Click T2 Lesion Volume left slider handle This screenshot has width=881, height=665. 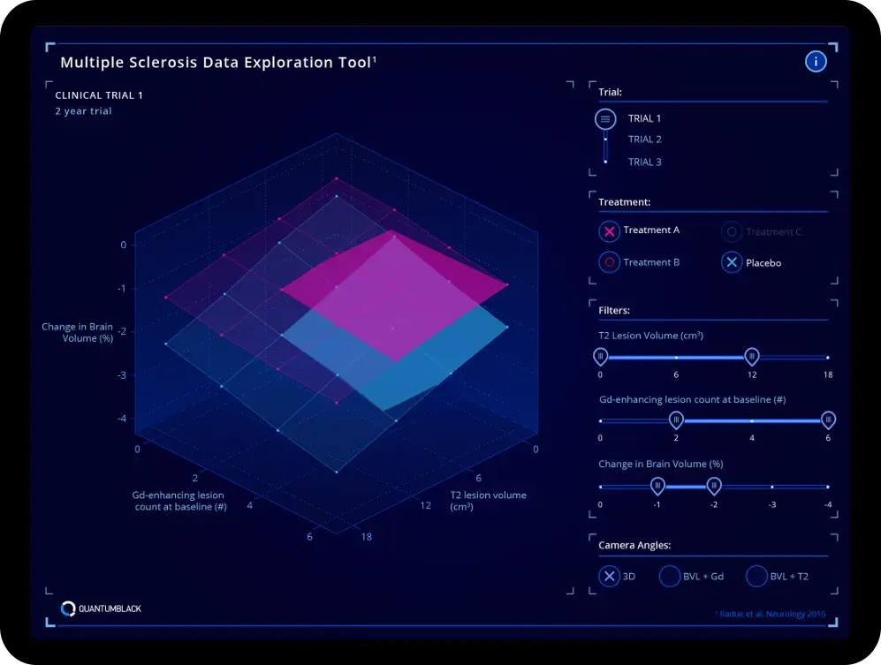click(601, 356)
